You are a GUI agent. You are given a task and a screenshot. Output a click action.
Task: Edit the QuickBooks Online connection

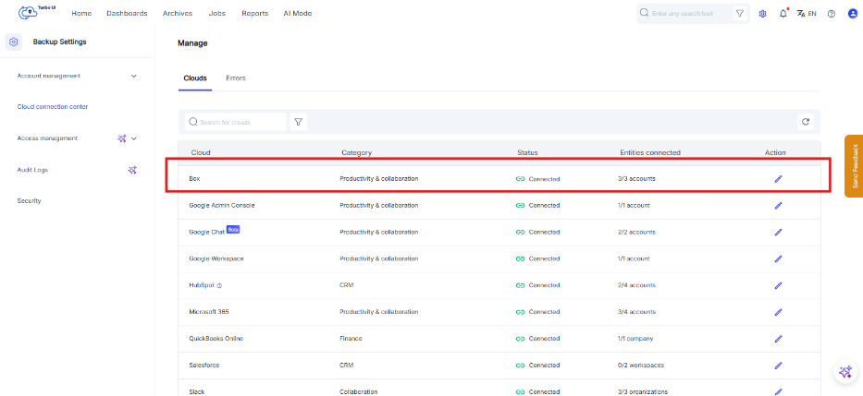click(x=778, y=339)
